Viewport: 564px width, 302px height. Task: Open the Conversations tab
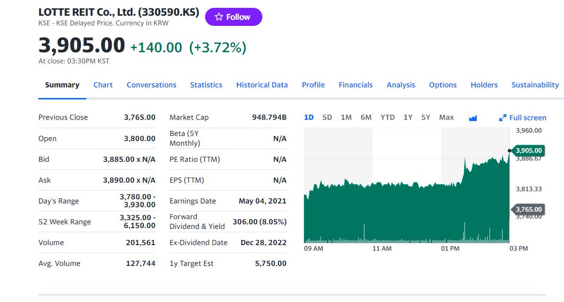pyautogui.click(x=151, y=85)
